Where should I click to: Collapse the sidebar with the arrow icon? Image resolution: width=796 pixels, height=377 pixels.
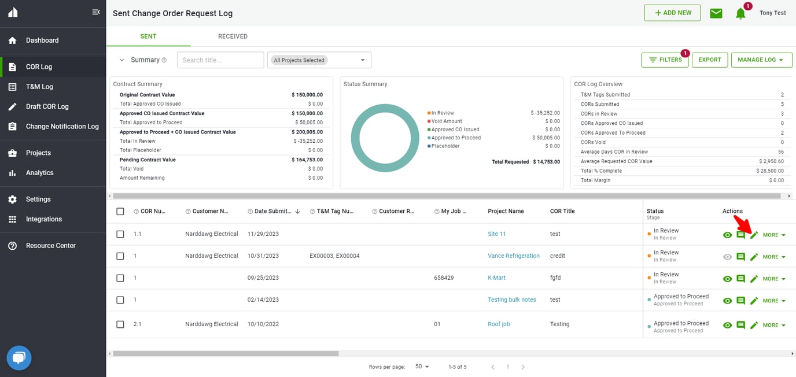coord(96,11)
